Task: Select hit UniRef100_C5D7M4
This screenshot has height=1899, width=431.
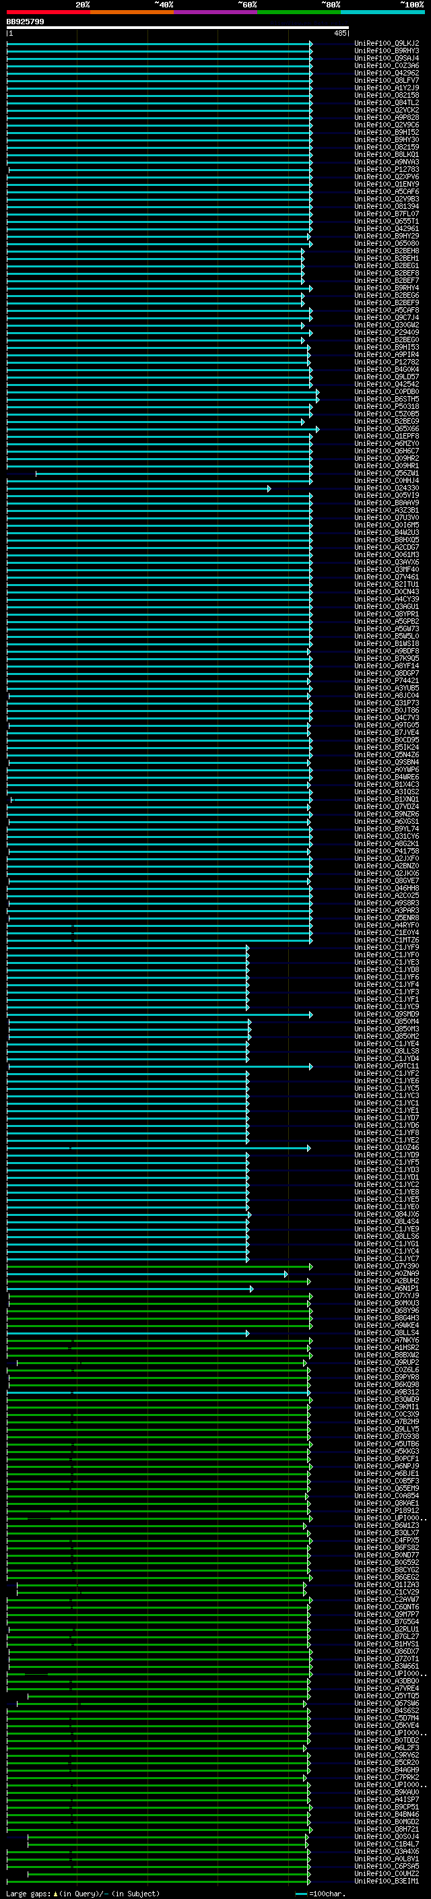Action: click(x=387, y=1718)
